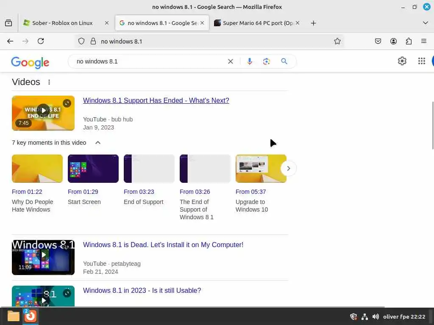Show next key moments with arrow

tap(288, 168)
